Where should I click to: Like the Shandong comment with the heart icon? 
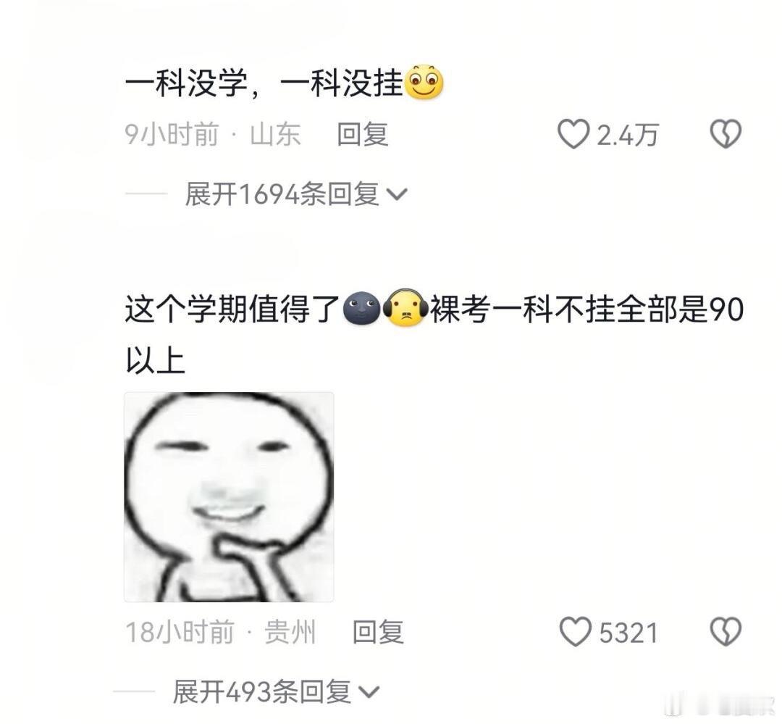(x=573, y=134)
